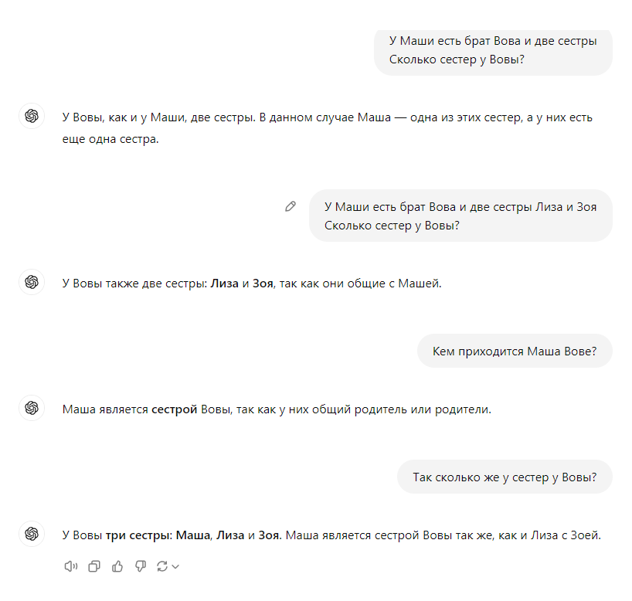Click ChatGPT avatar beside 'Маша является сестрой' reply
Screen dimensions: 632x601
click(32, 408)
